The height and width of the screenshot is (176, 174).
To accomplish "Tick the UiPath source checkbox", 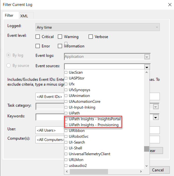I will coord(66,113).
